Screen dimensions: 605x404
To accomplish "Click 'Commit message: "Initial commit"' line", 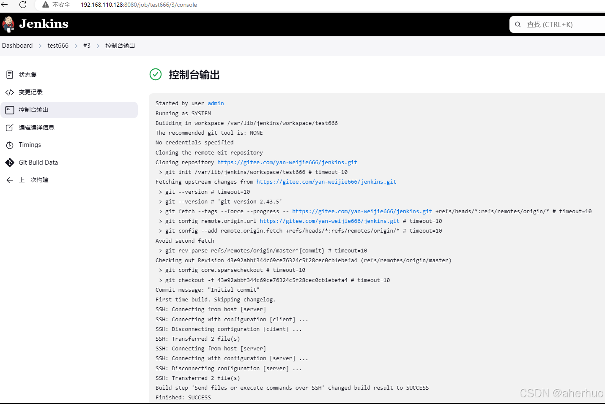I will (x=208, y=290).
